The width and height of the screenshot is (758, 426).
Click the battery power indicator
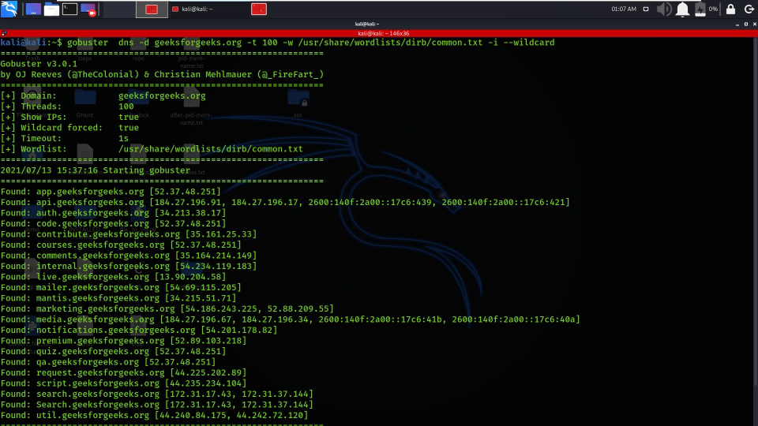(x=700, y=9)
